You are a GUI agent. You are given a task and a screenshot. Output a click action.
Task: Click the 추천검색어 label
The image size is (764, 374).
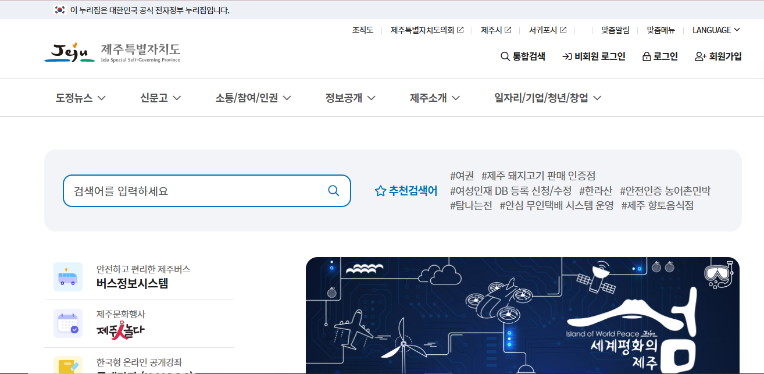tap(413, 191)
